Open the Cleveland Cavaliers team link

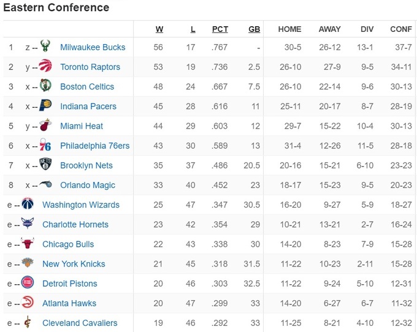[x=80, y=323]
